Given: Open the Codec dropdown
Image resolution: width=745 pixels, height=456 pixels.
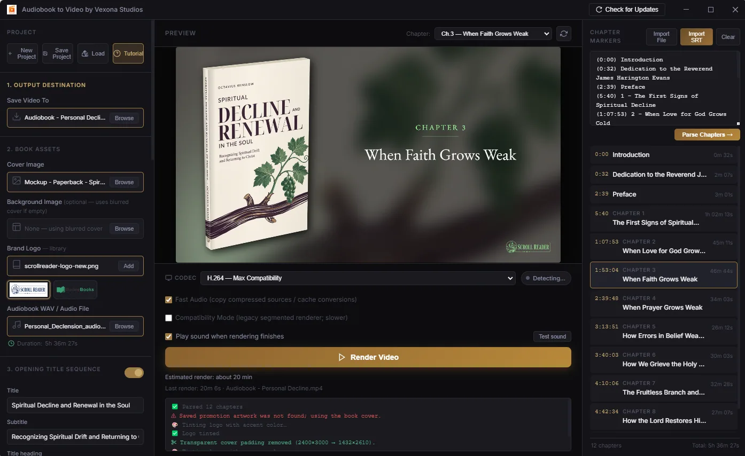Looking at the screenshot, I should pos(358,278).
